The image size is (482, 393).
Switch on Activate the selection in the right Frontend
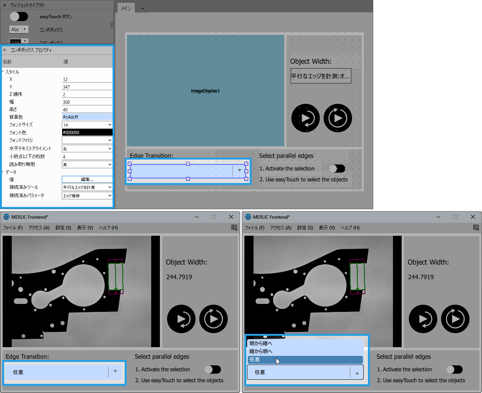(x=454, y=370)
